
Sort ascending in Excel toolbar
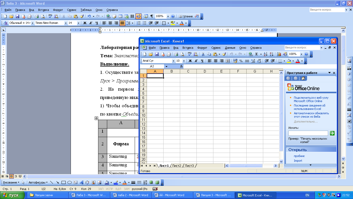click(265, 54)
